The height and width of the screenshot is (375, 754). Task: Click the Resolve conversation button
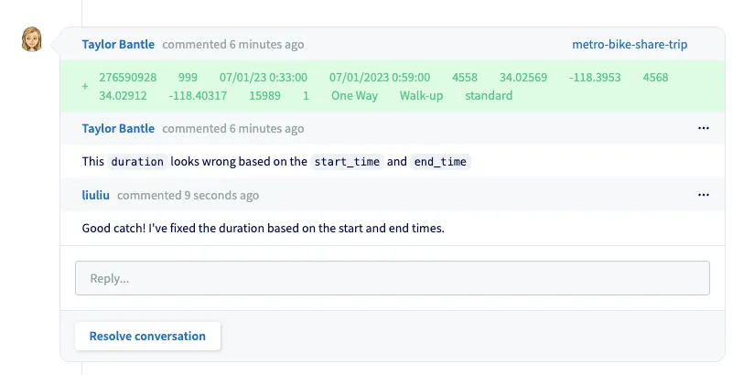[147, 336]
